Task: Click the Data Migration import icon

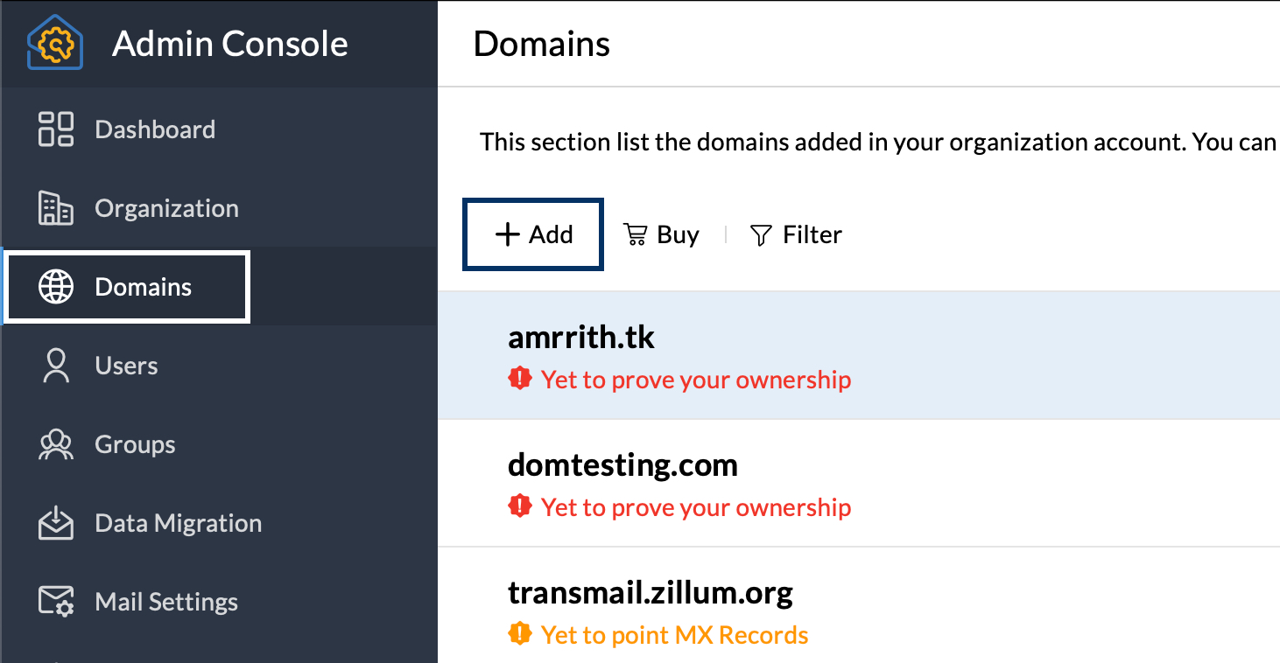Action: coord(54,522)
